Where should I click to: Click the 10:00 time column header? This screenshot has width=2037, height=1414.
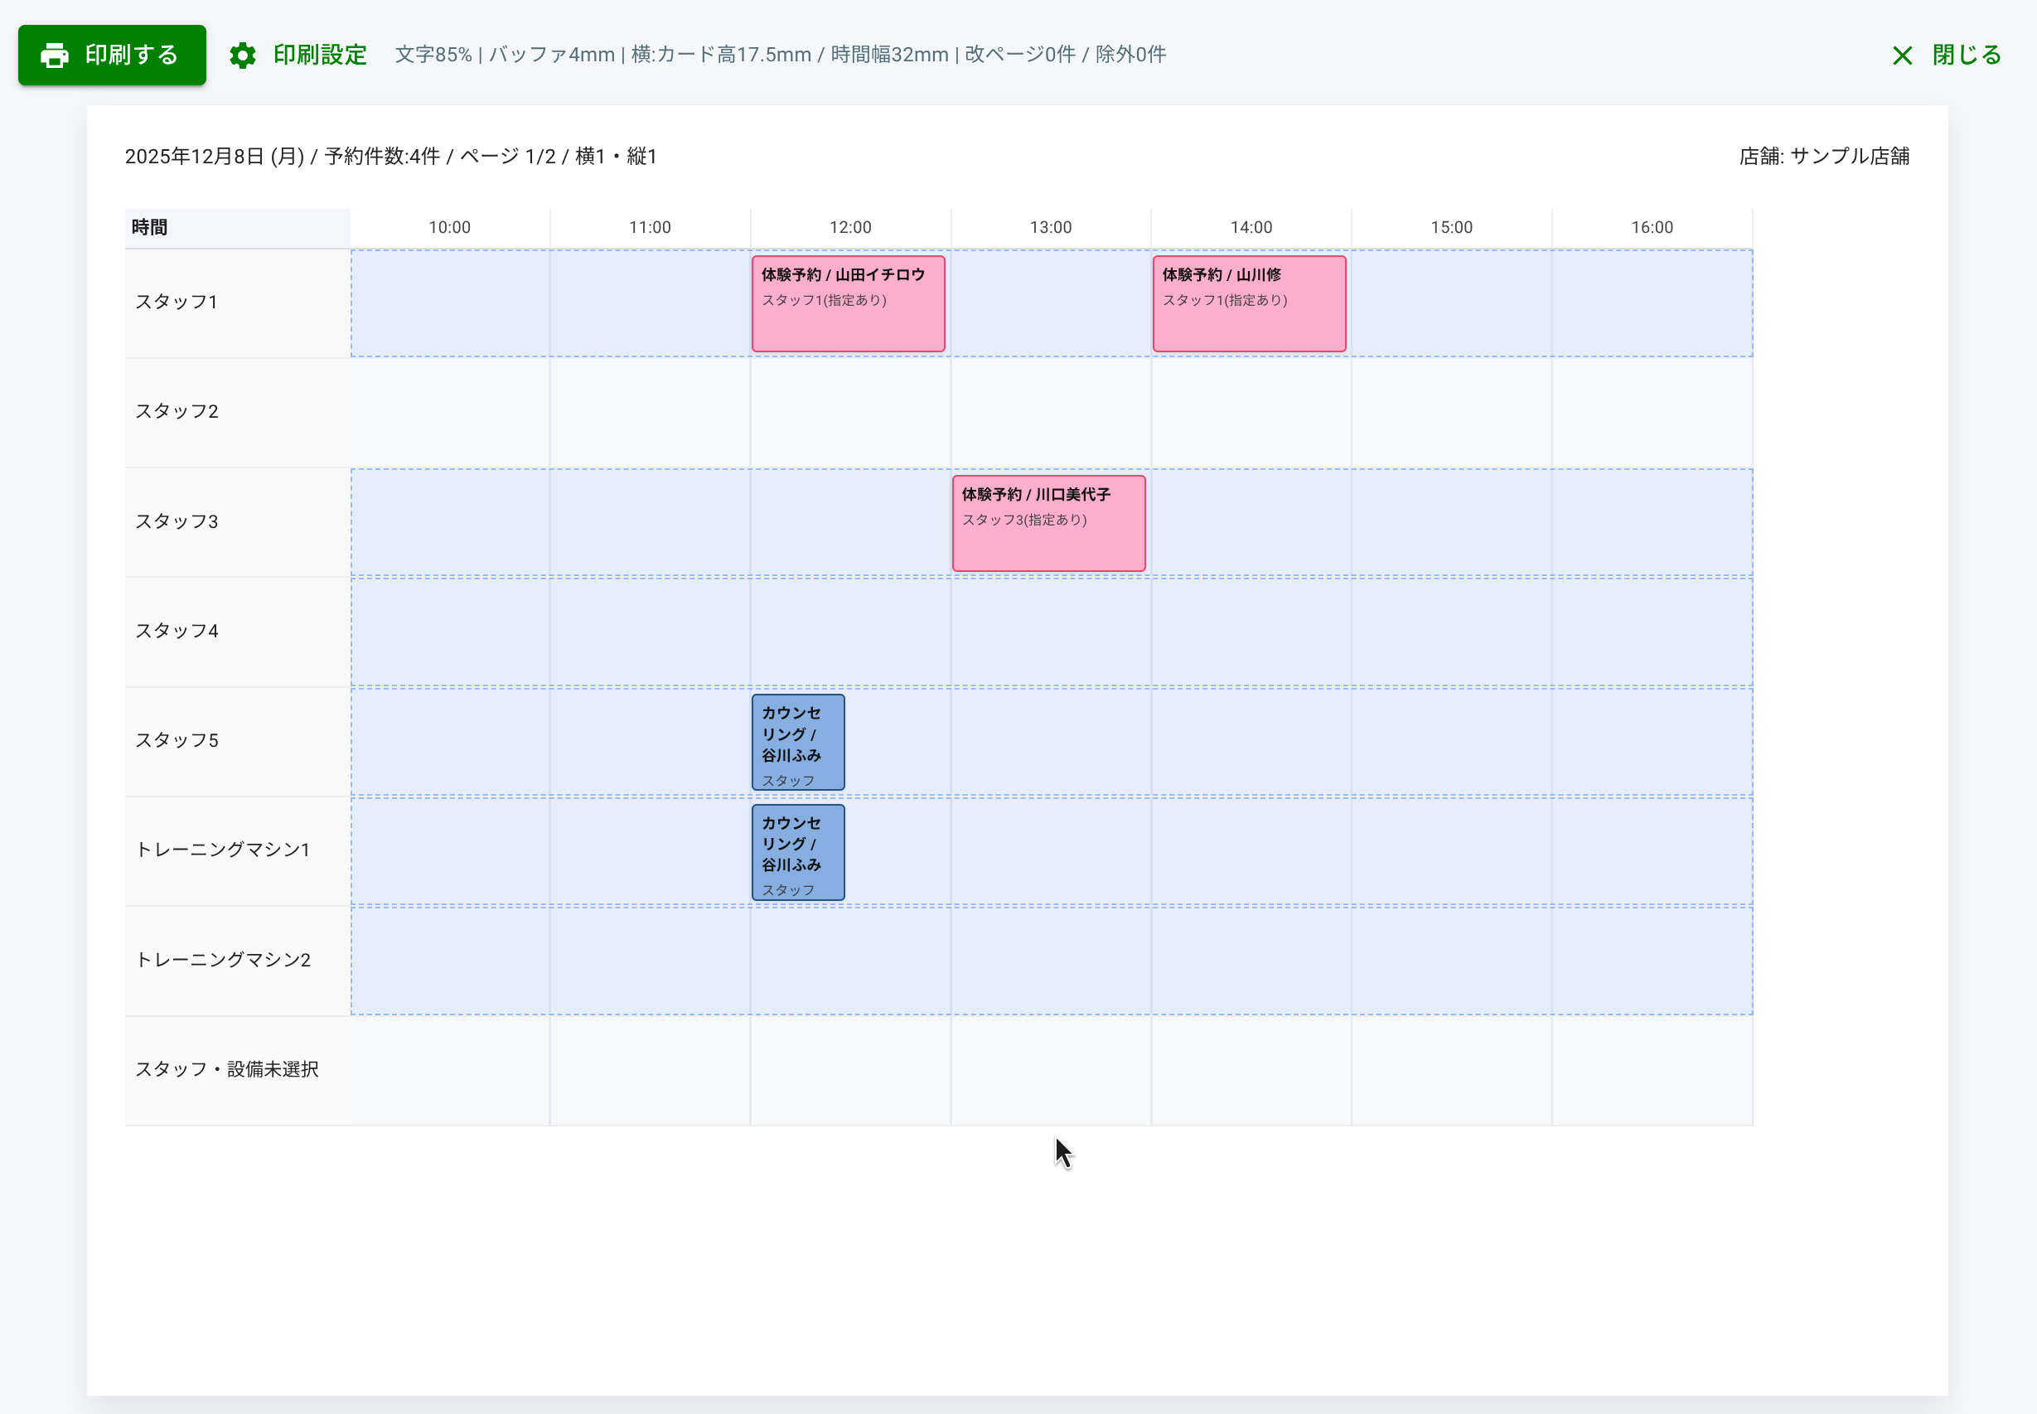click(x=450, y=228)
